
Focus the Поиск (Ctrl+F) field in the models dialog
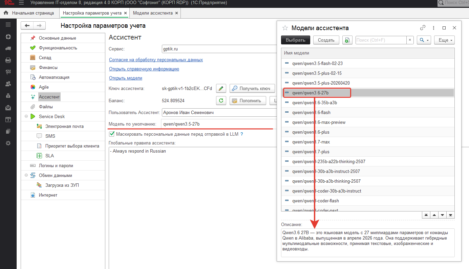381,40
